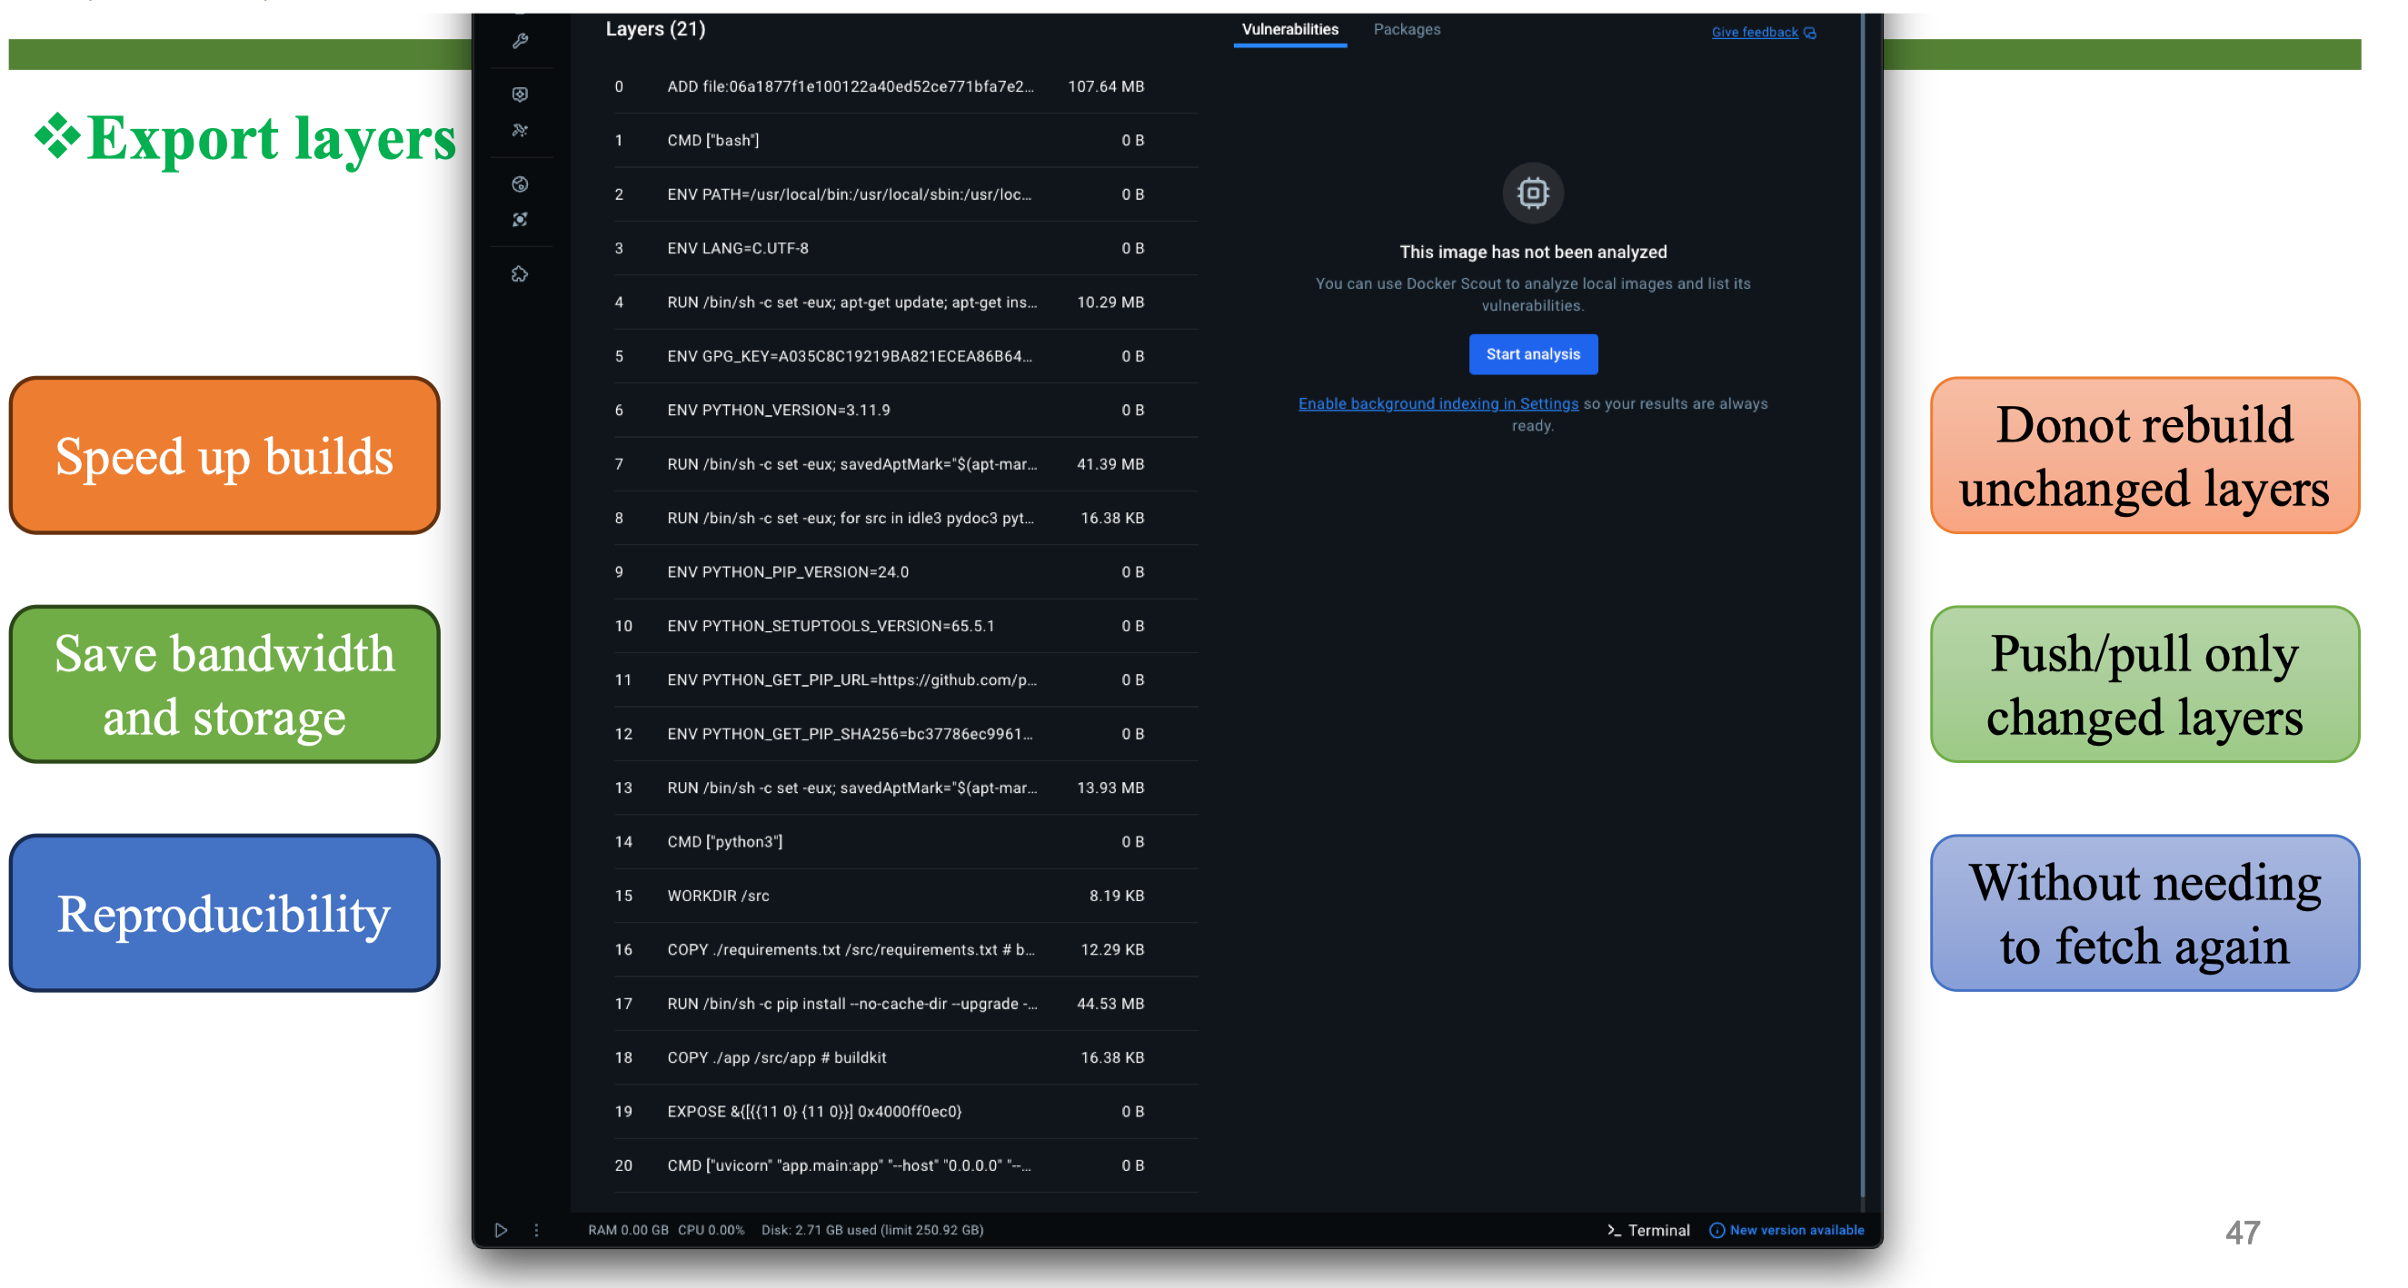Open Docker Scout shield icon in sidebar
The width and height of the screenshot is (2408, 1288).
[x=521, y=94]
